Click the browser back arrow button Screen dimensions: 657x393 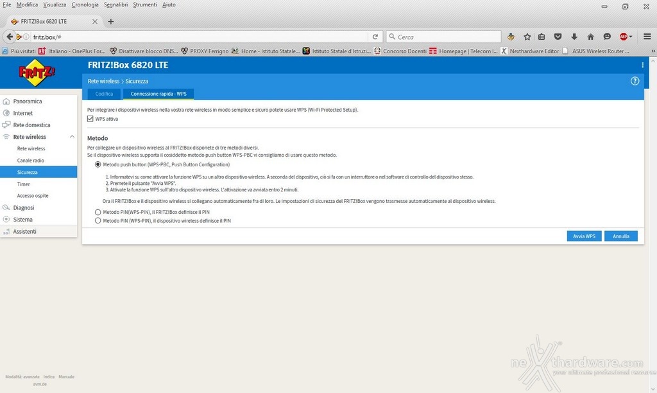(x=10, y=37)
